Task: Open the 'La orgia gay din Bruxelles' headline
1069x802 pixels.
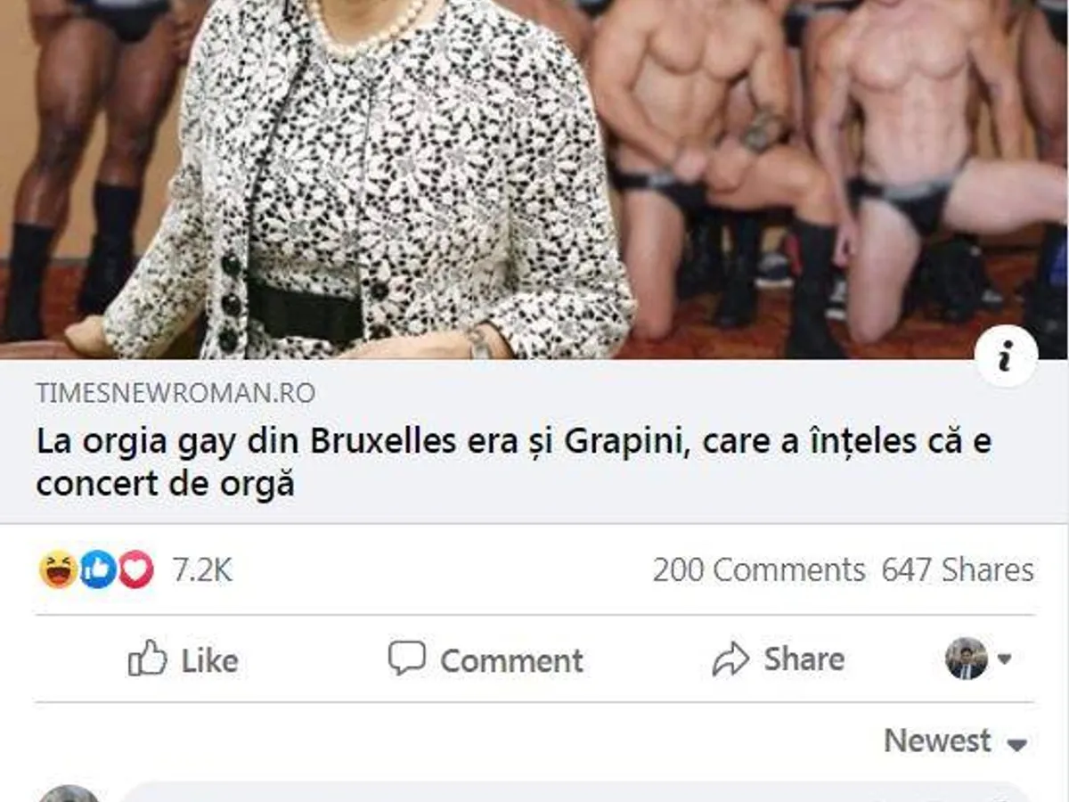Action: pos(514,463)
